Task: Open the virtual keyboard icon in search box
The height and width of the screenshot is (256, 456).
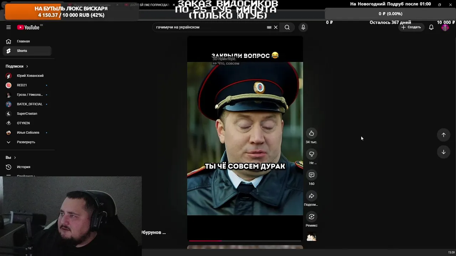Action: pos(269,27)
